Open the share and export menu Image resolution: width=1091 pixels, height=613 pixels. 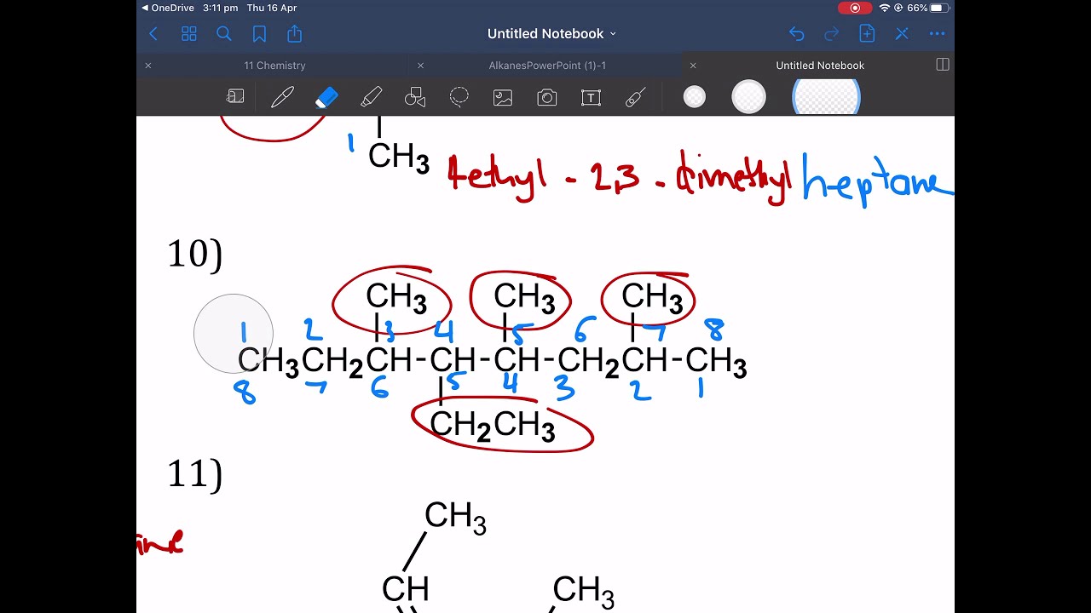pos(295,34)
